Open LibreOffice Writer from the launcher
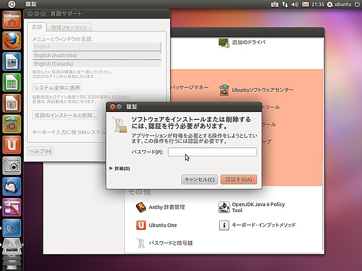This screenshot has width=362, height=271. coord(12,61)
